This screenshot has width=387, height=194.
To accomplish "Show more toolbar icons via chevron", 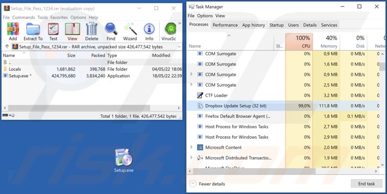I will [x=179, y=23].
